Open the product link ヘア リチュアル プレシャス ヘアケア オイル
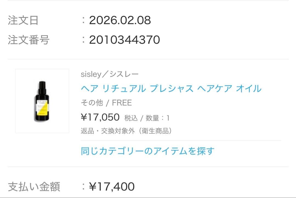 tap(171, 88)
